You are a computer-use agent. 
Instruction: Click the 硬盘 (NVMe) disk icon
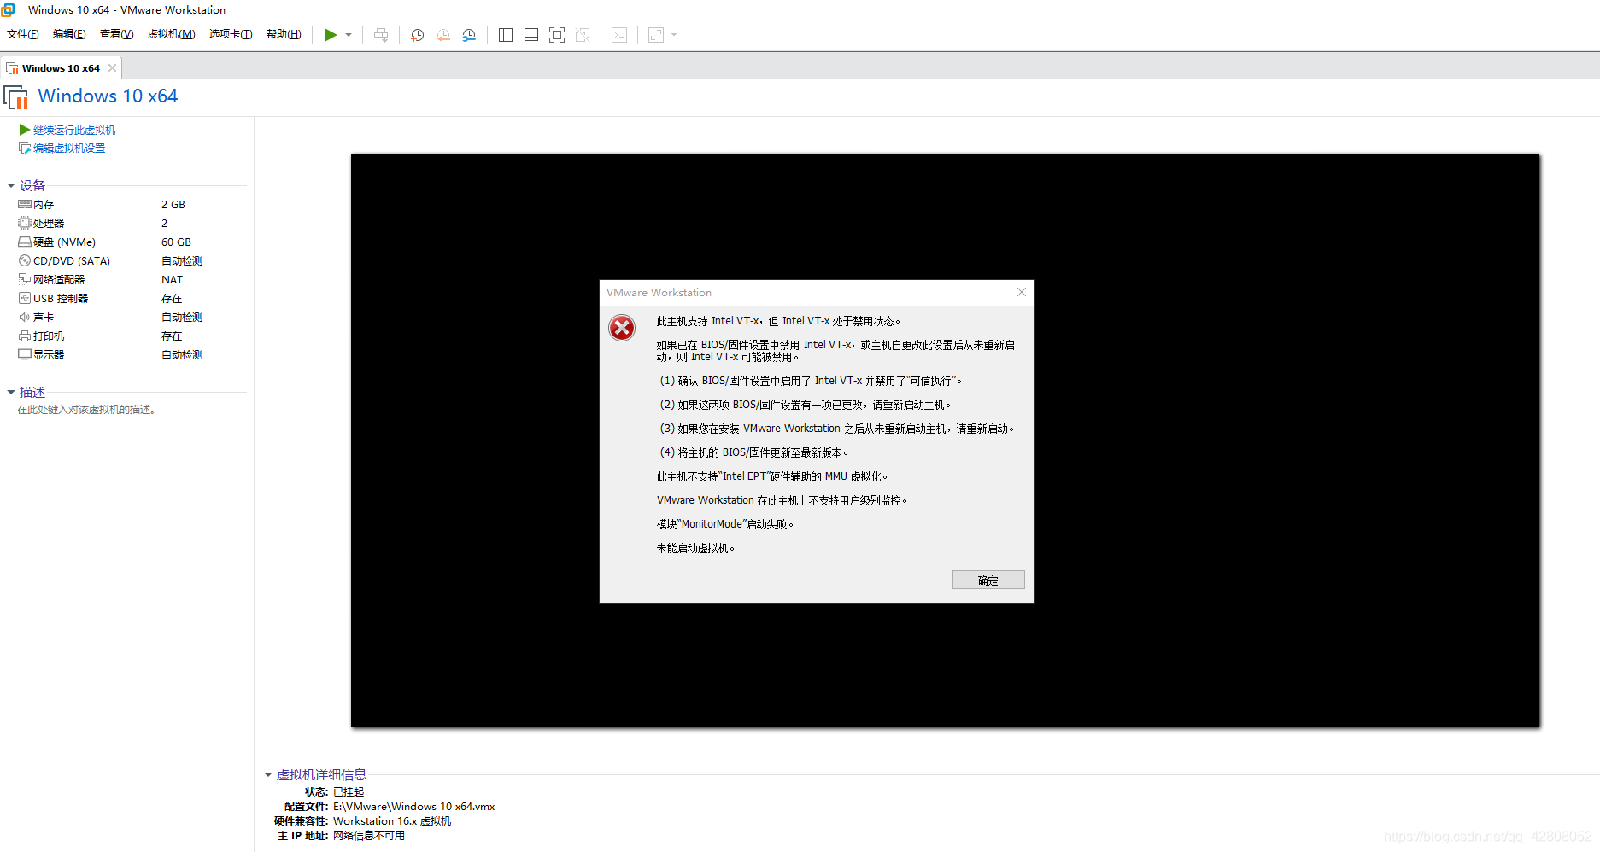pyautogui.click(x=25, y=242)
